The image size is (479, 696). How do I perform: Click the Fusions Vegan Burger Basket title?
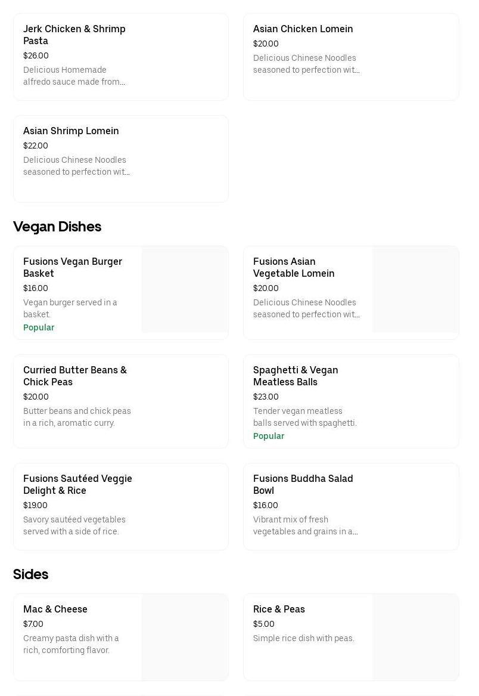point(73,267)
